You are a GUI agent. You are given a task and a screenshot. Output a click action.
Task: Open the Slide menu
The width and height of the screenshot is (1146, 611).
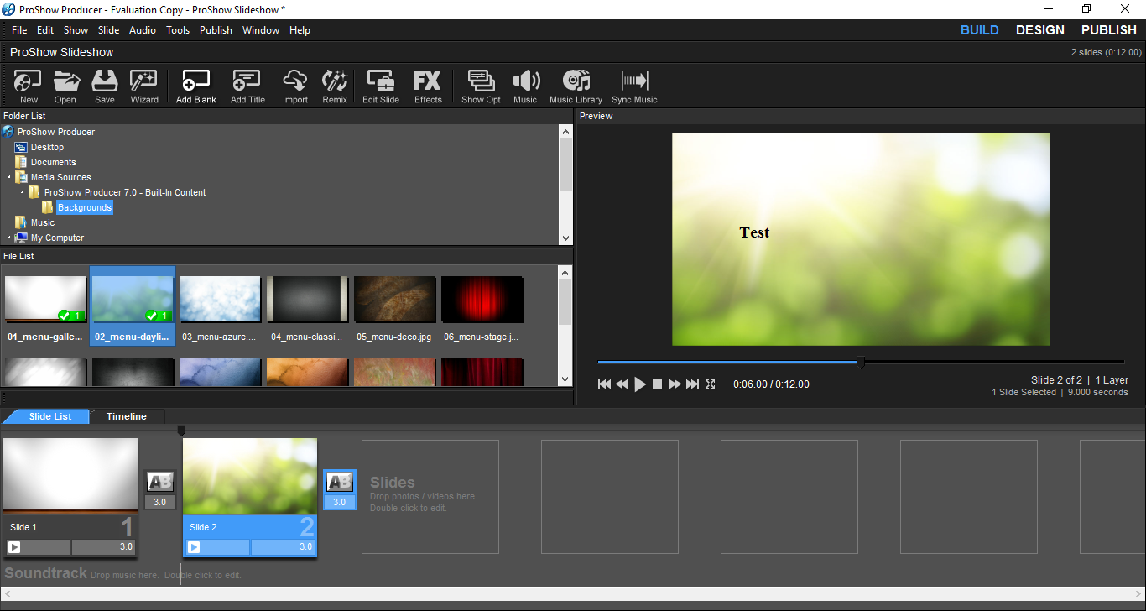coord(109,30)
